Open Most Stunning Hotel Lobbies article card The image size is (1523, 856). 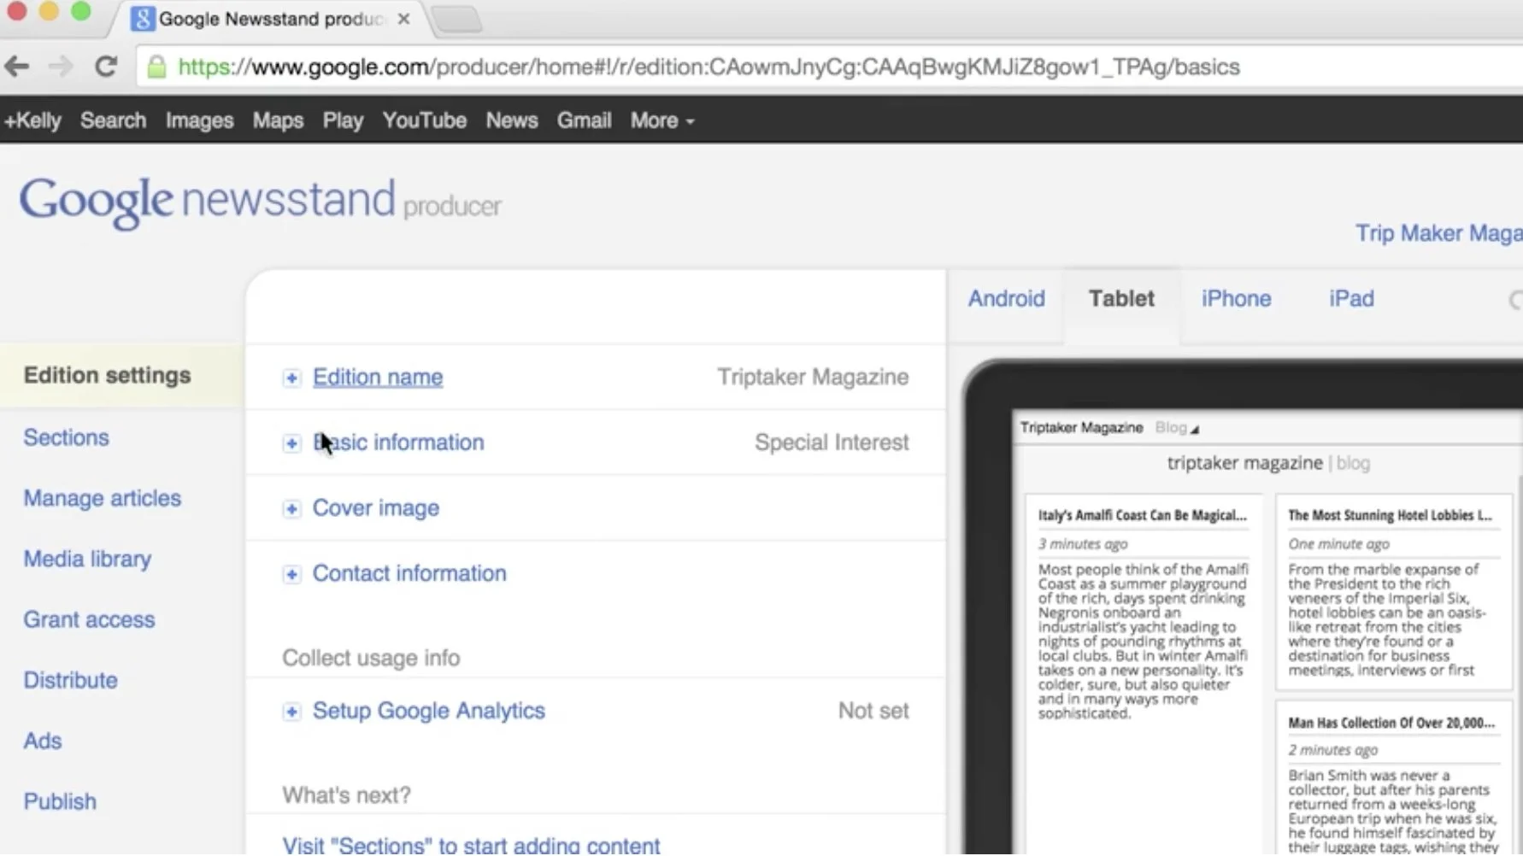pos(1393,592)
